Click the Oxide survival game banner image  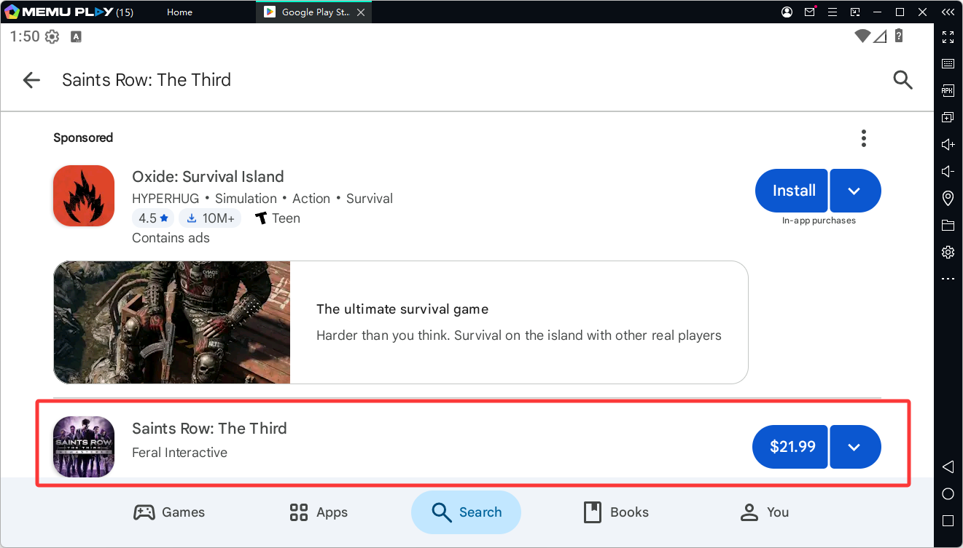172,322
